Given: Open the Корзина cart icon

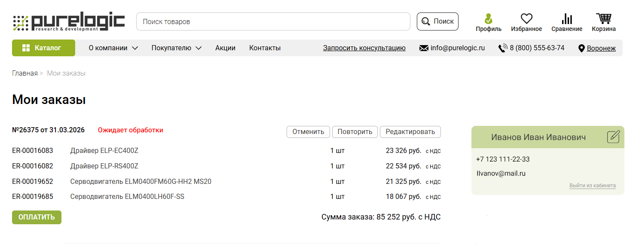Looking at the screenshot, I should 604,19.
